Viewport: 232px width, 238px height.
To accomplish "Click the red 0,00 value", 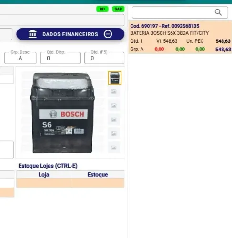I will [x=159, y=49].
